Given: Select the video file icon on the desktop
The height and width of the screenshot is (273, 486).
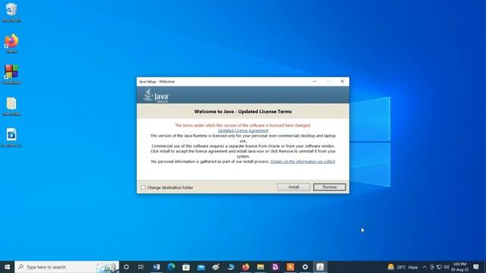Looking at the screenshot, I should pos(11,138).
